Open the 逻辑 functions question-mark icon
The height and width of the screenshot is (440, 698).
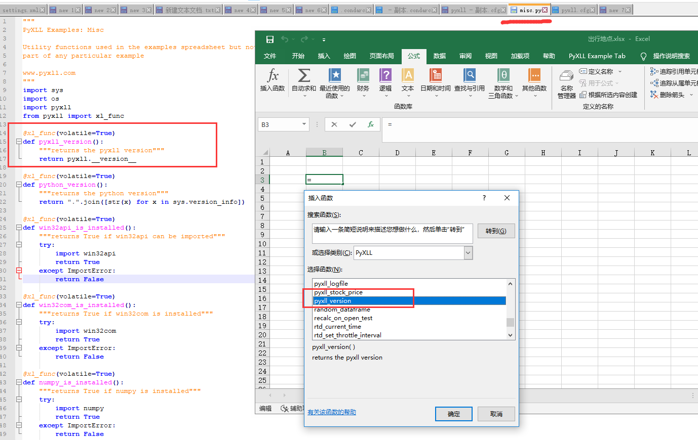point(385,75)
